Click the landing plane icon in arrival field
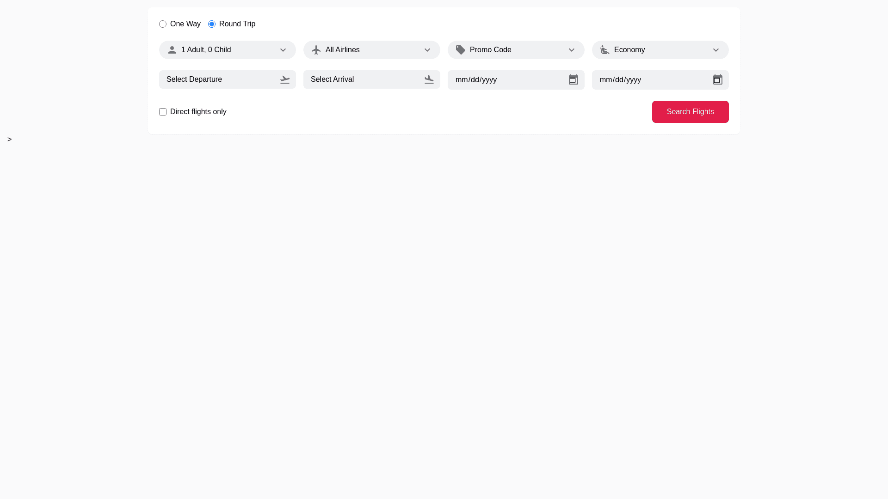 pos(429,79)
